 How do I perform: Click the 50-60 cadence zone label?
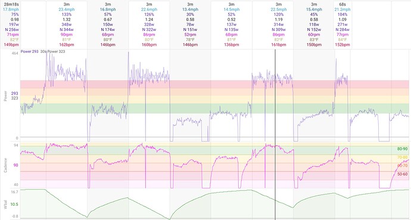402,174
